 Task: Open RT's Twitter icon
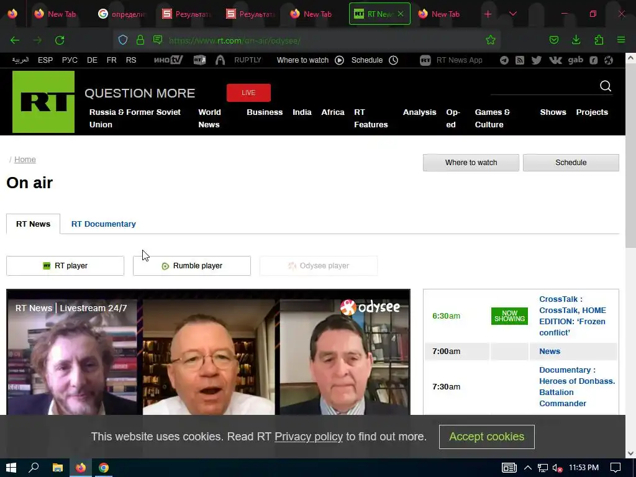tap(536, 60)
